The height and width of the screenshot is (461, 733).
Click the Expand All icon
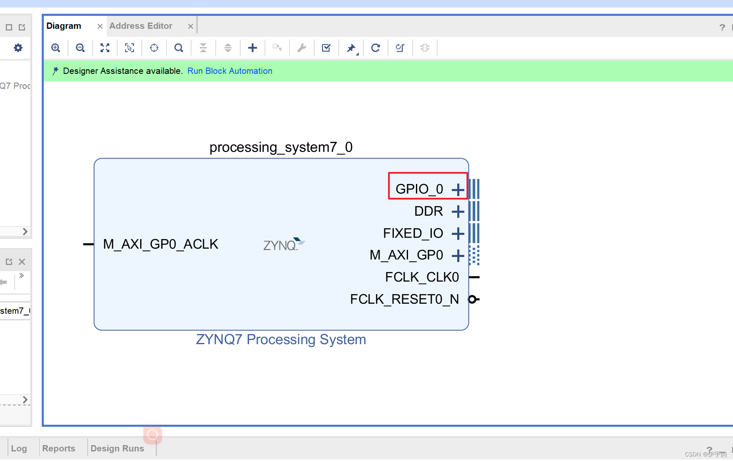[x=228, y=48]
